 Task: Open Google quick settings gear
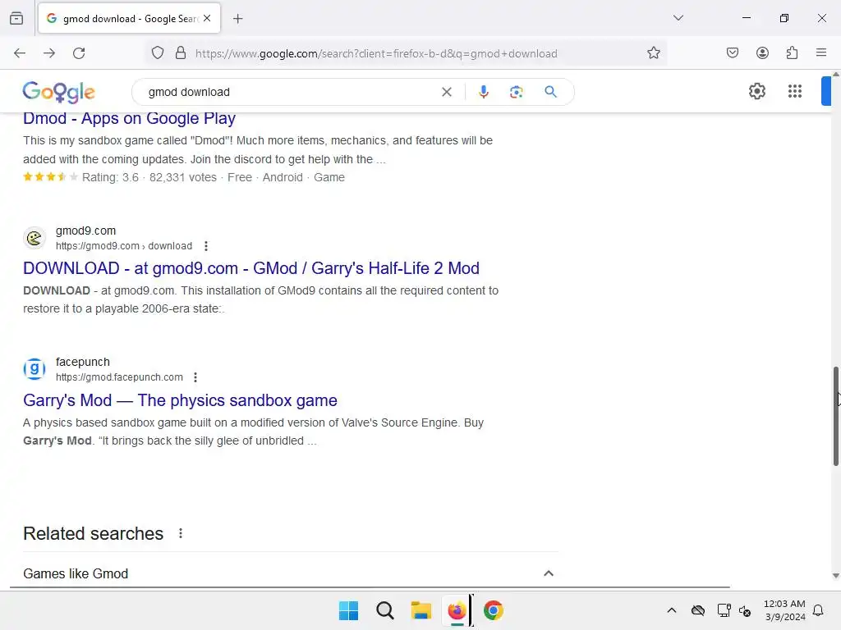coord(756,91)
